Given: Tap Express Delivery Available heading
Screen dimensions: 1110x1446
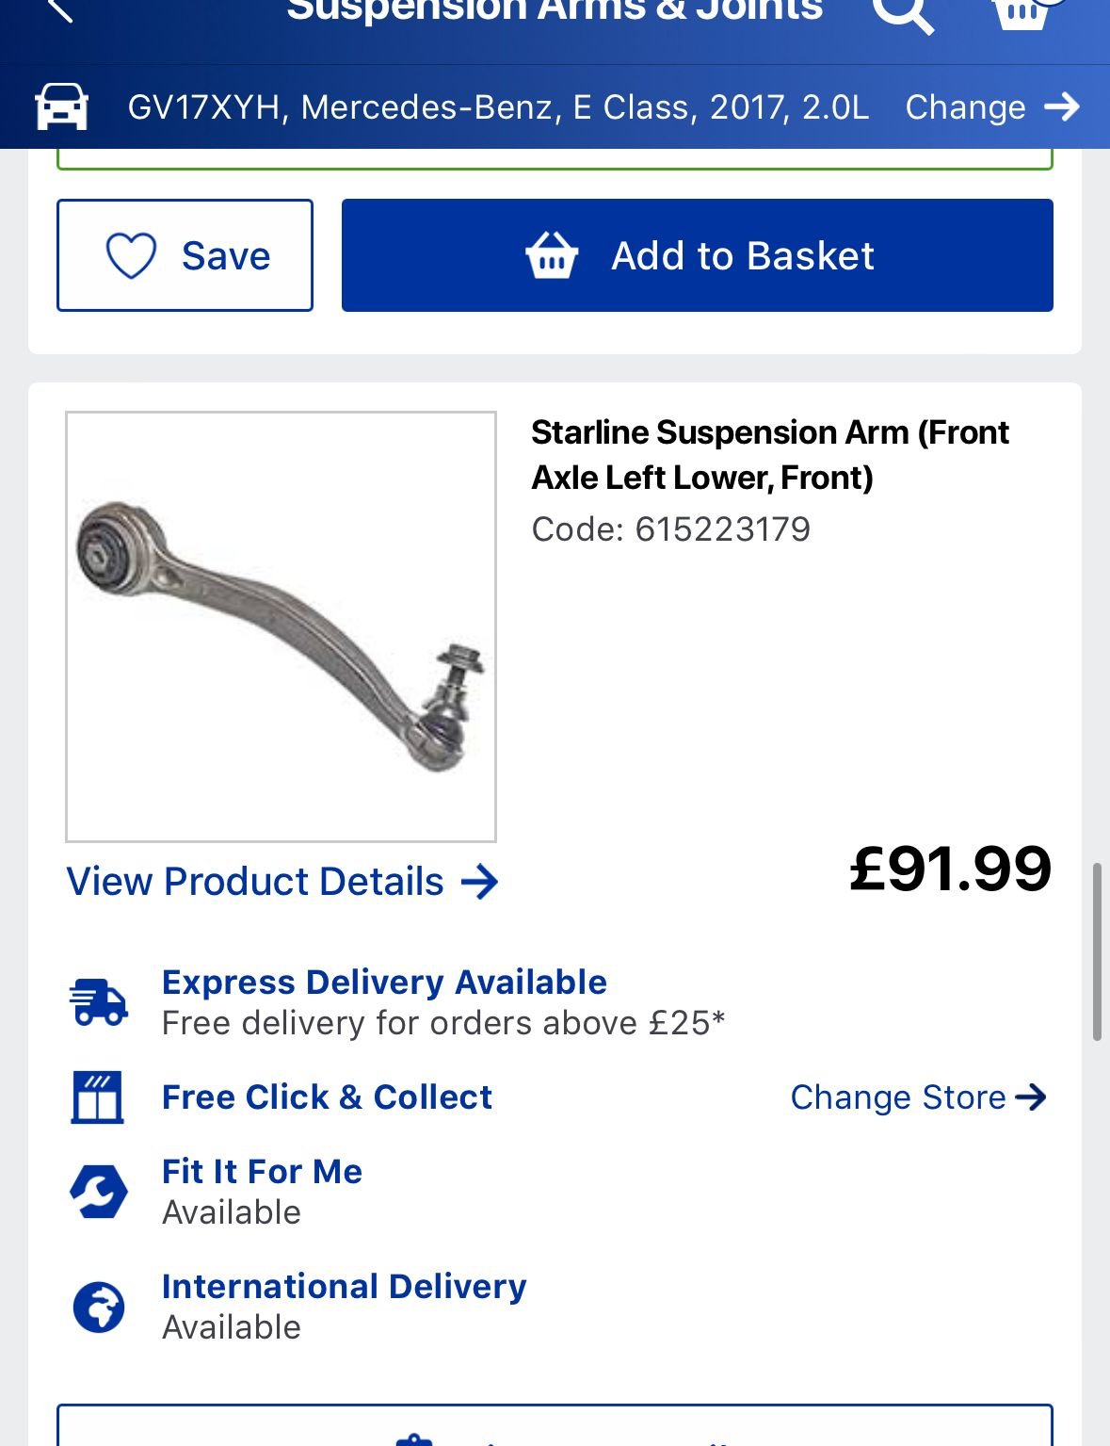Looking at the screenshot, I should tap(384, 983).
